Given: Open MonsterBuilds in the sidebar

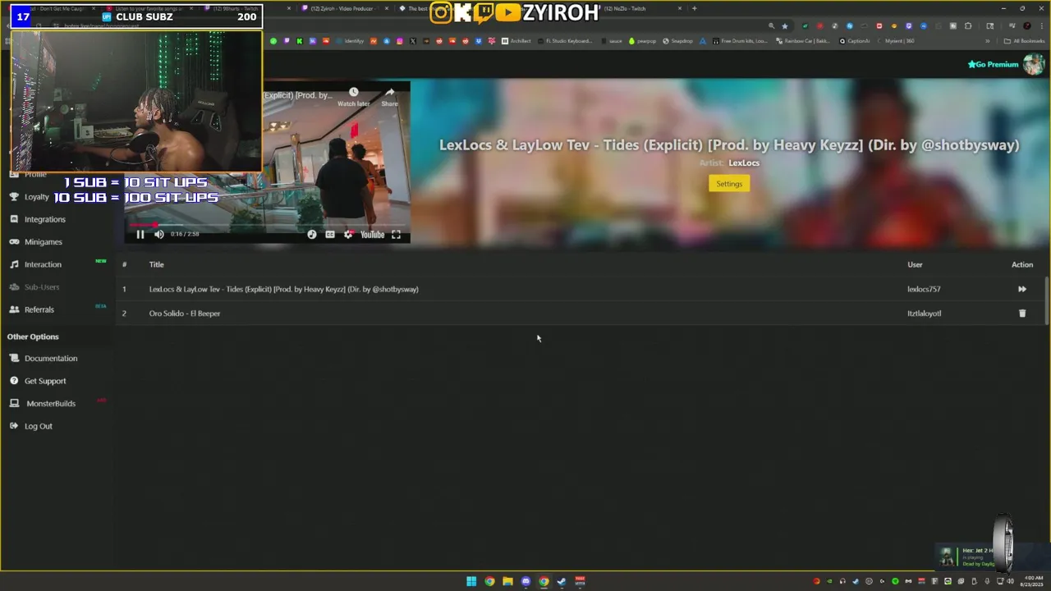Looking at the screenshot, I should 50,404.
